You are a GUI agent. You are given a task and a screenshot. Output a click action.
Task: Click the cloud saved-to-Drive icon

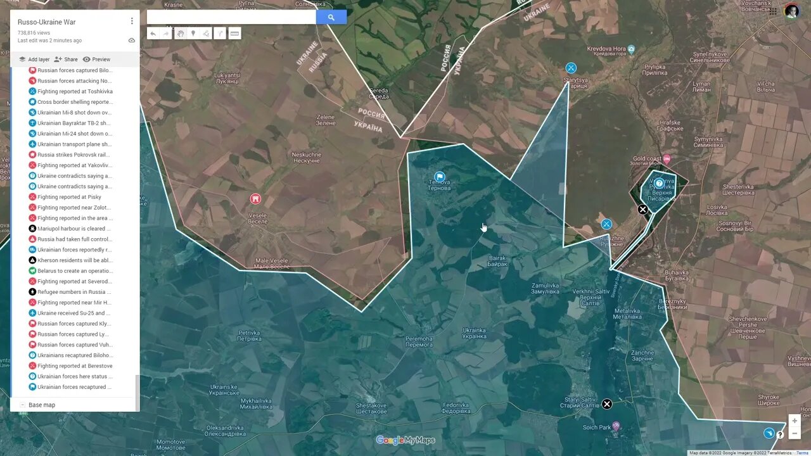(132, 40)
